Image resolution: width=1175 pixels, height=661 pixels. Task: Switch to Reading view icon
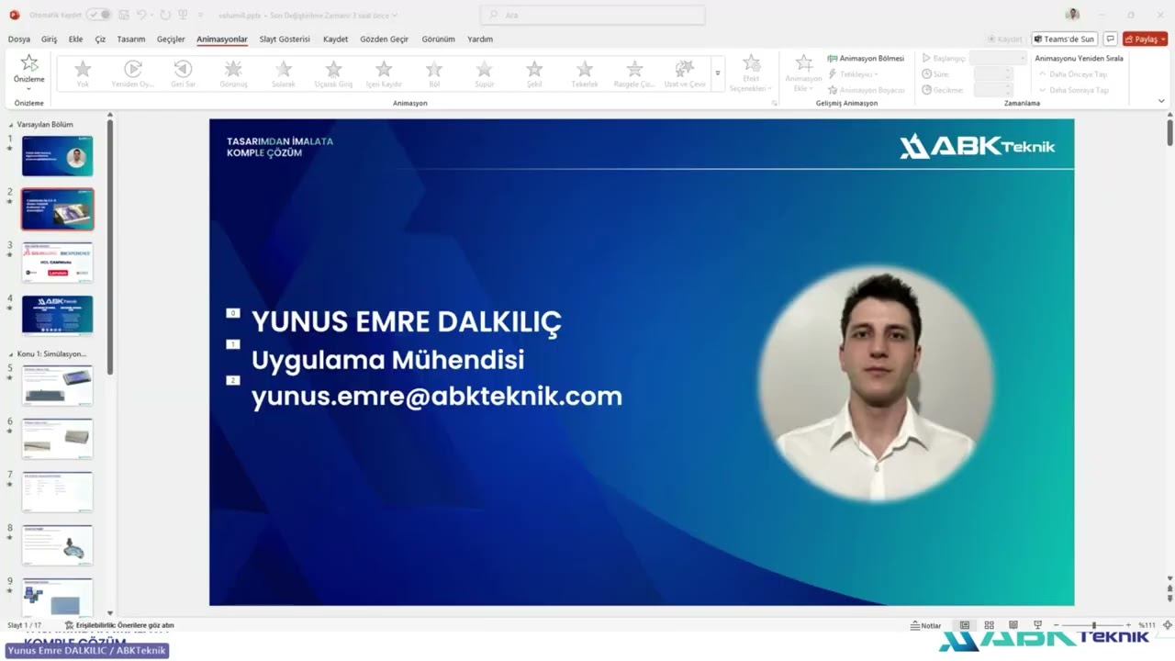pos(1013,625)
